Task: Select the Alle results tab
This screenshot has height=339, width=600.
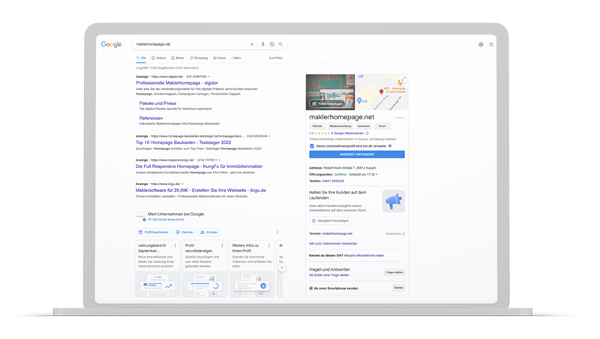Action: (x=141, y=58)
